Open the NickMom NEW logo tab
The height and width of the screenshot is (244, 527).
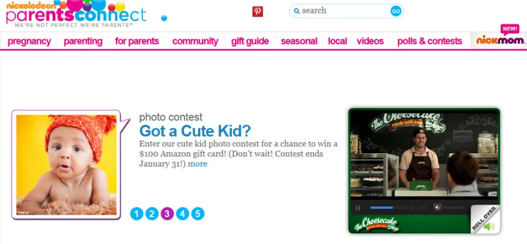[499, 37]
